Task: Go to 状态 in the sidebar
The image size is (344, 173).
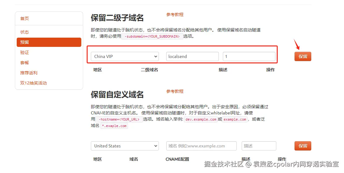Action: (25, 32)
